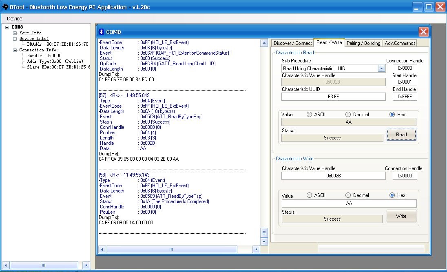
Task: Click the Read Status field showing Success
Action: (x=332, y=138)
